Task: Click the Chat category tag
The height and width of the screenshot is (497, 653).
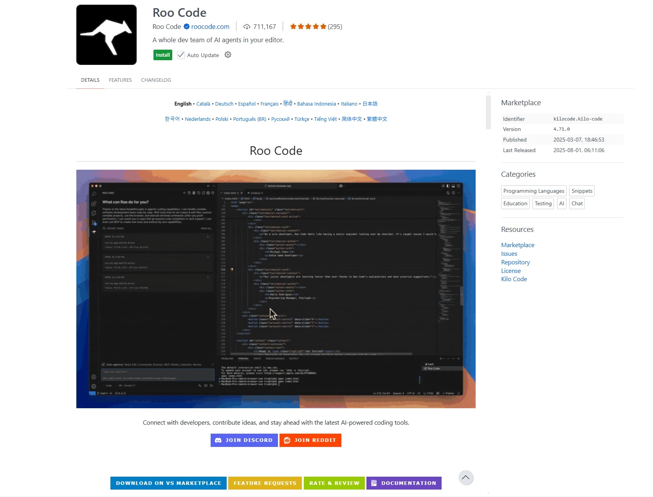Action: click(577, 203)
